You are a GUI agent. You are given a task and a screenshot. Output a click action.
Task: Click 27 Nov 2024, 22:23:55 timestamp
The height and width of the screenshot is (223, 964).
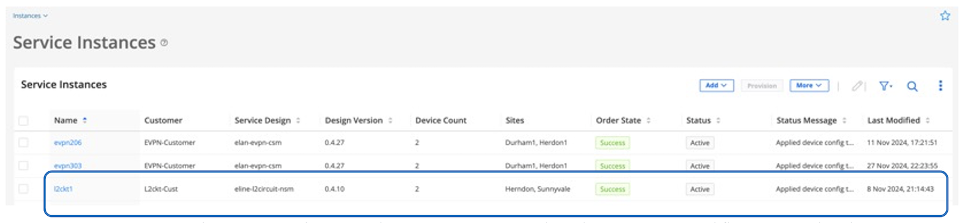(902, 165)
